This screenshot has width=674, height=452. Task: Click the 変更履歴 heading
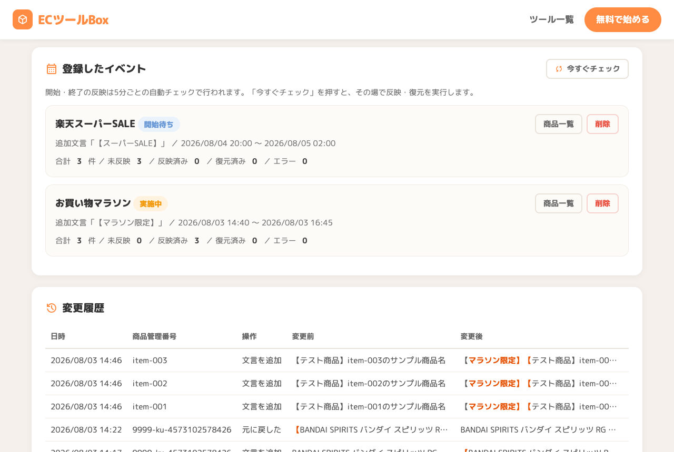[83, 308]
